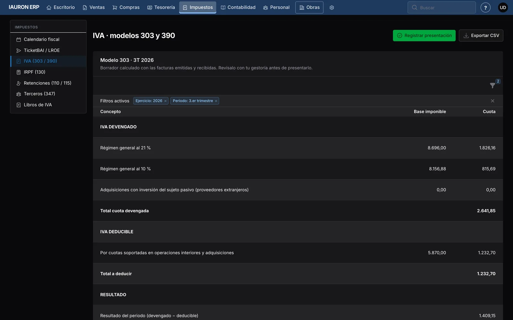The height and width of the screenshot is (320, 513).
Task: Open the UD user avatar menu
Action: [x=503, y=7]
